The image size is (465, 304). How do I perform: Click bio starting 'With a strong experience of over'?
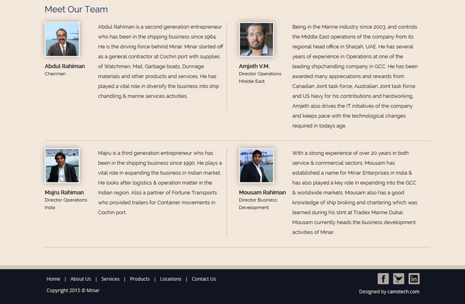coord(355,192)
